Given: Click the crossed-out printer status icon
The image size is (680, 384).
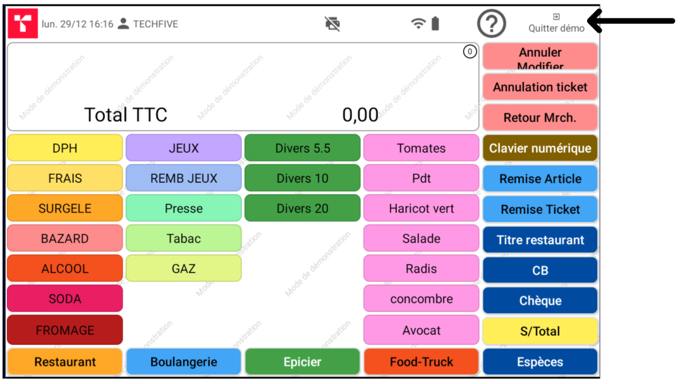Looking at the screenshot, I should pos(332,24).
